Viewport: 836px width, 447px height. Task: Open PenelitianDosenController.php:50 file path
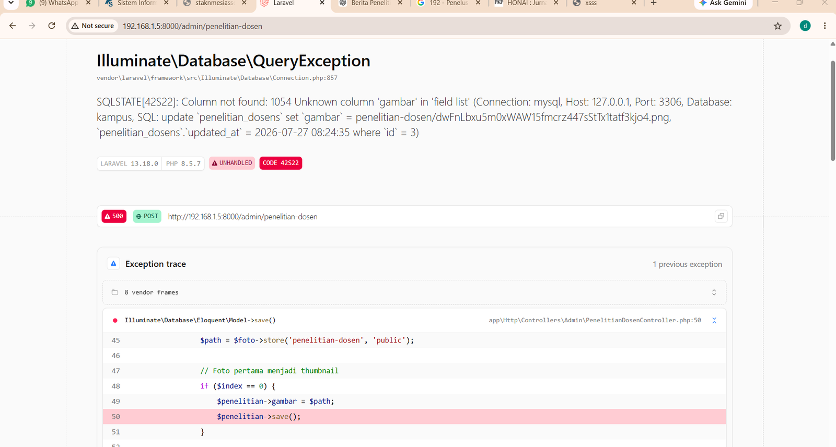[x=595, y=320]
